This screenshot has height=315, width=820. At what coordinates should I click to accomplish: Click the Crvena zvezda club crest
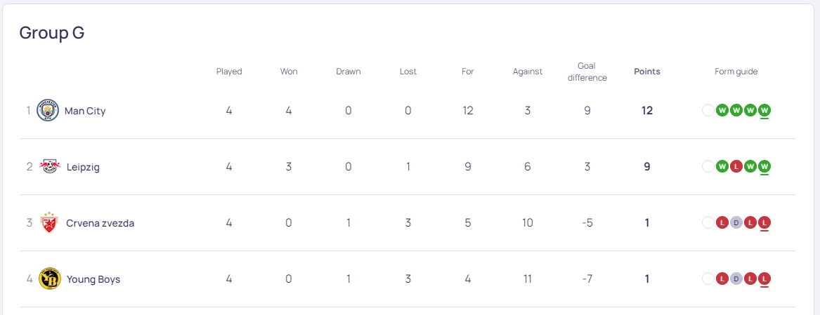point(49,222)
